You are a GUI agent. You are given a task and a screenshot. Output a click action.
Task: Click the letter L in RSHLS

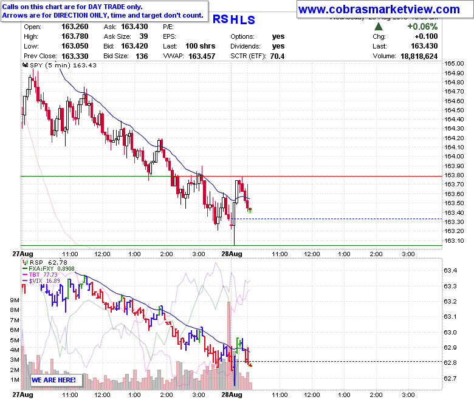click(242, 20)
